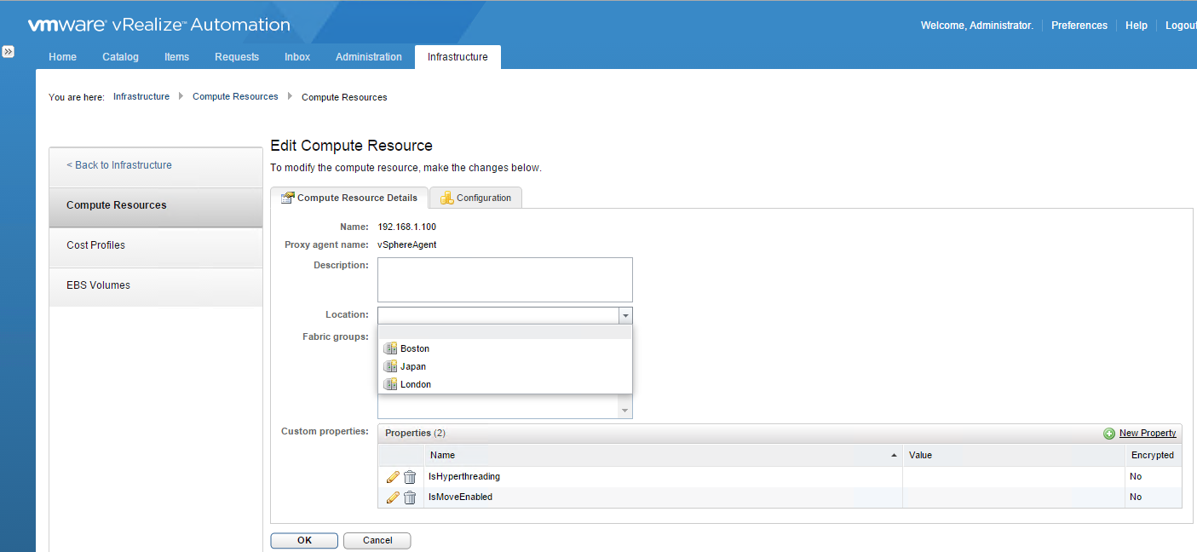Click the 192.168.1.100 name value
The image size is (1197, 552).
tap(407, 227)
